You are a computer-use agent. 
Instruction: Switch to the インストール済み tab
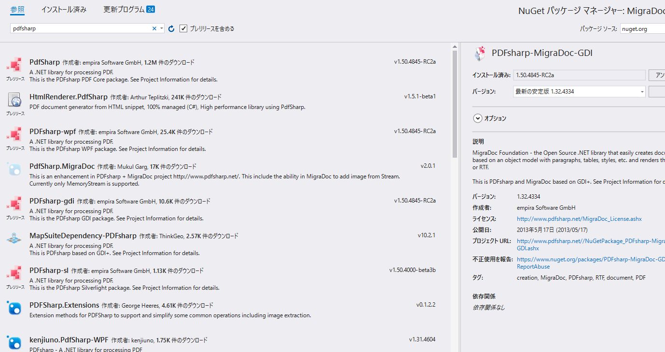(x=64, y=8)
